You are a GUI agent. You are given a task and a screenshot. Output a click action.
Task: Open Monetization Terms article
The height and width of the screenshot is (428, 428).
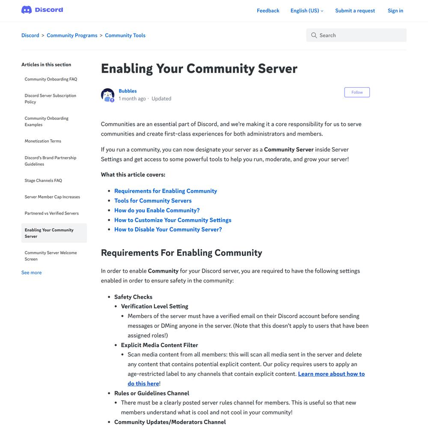click(x=43, y=141)
